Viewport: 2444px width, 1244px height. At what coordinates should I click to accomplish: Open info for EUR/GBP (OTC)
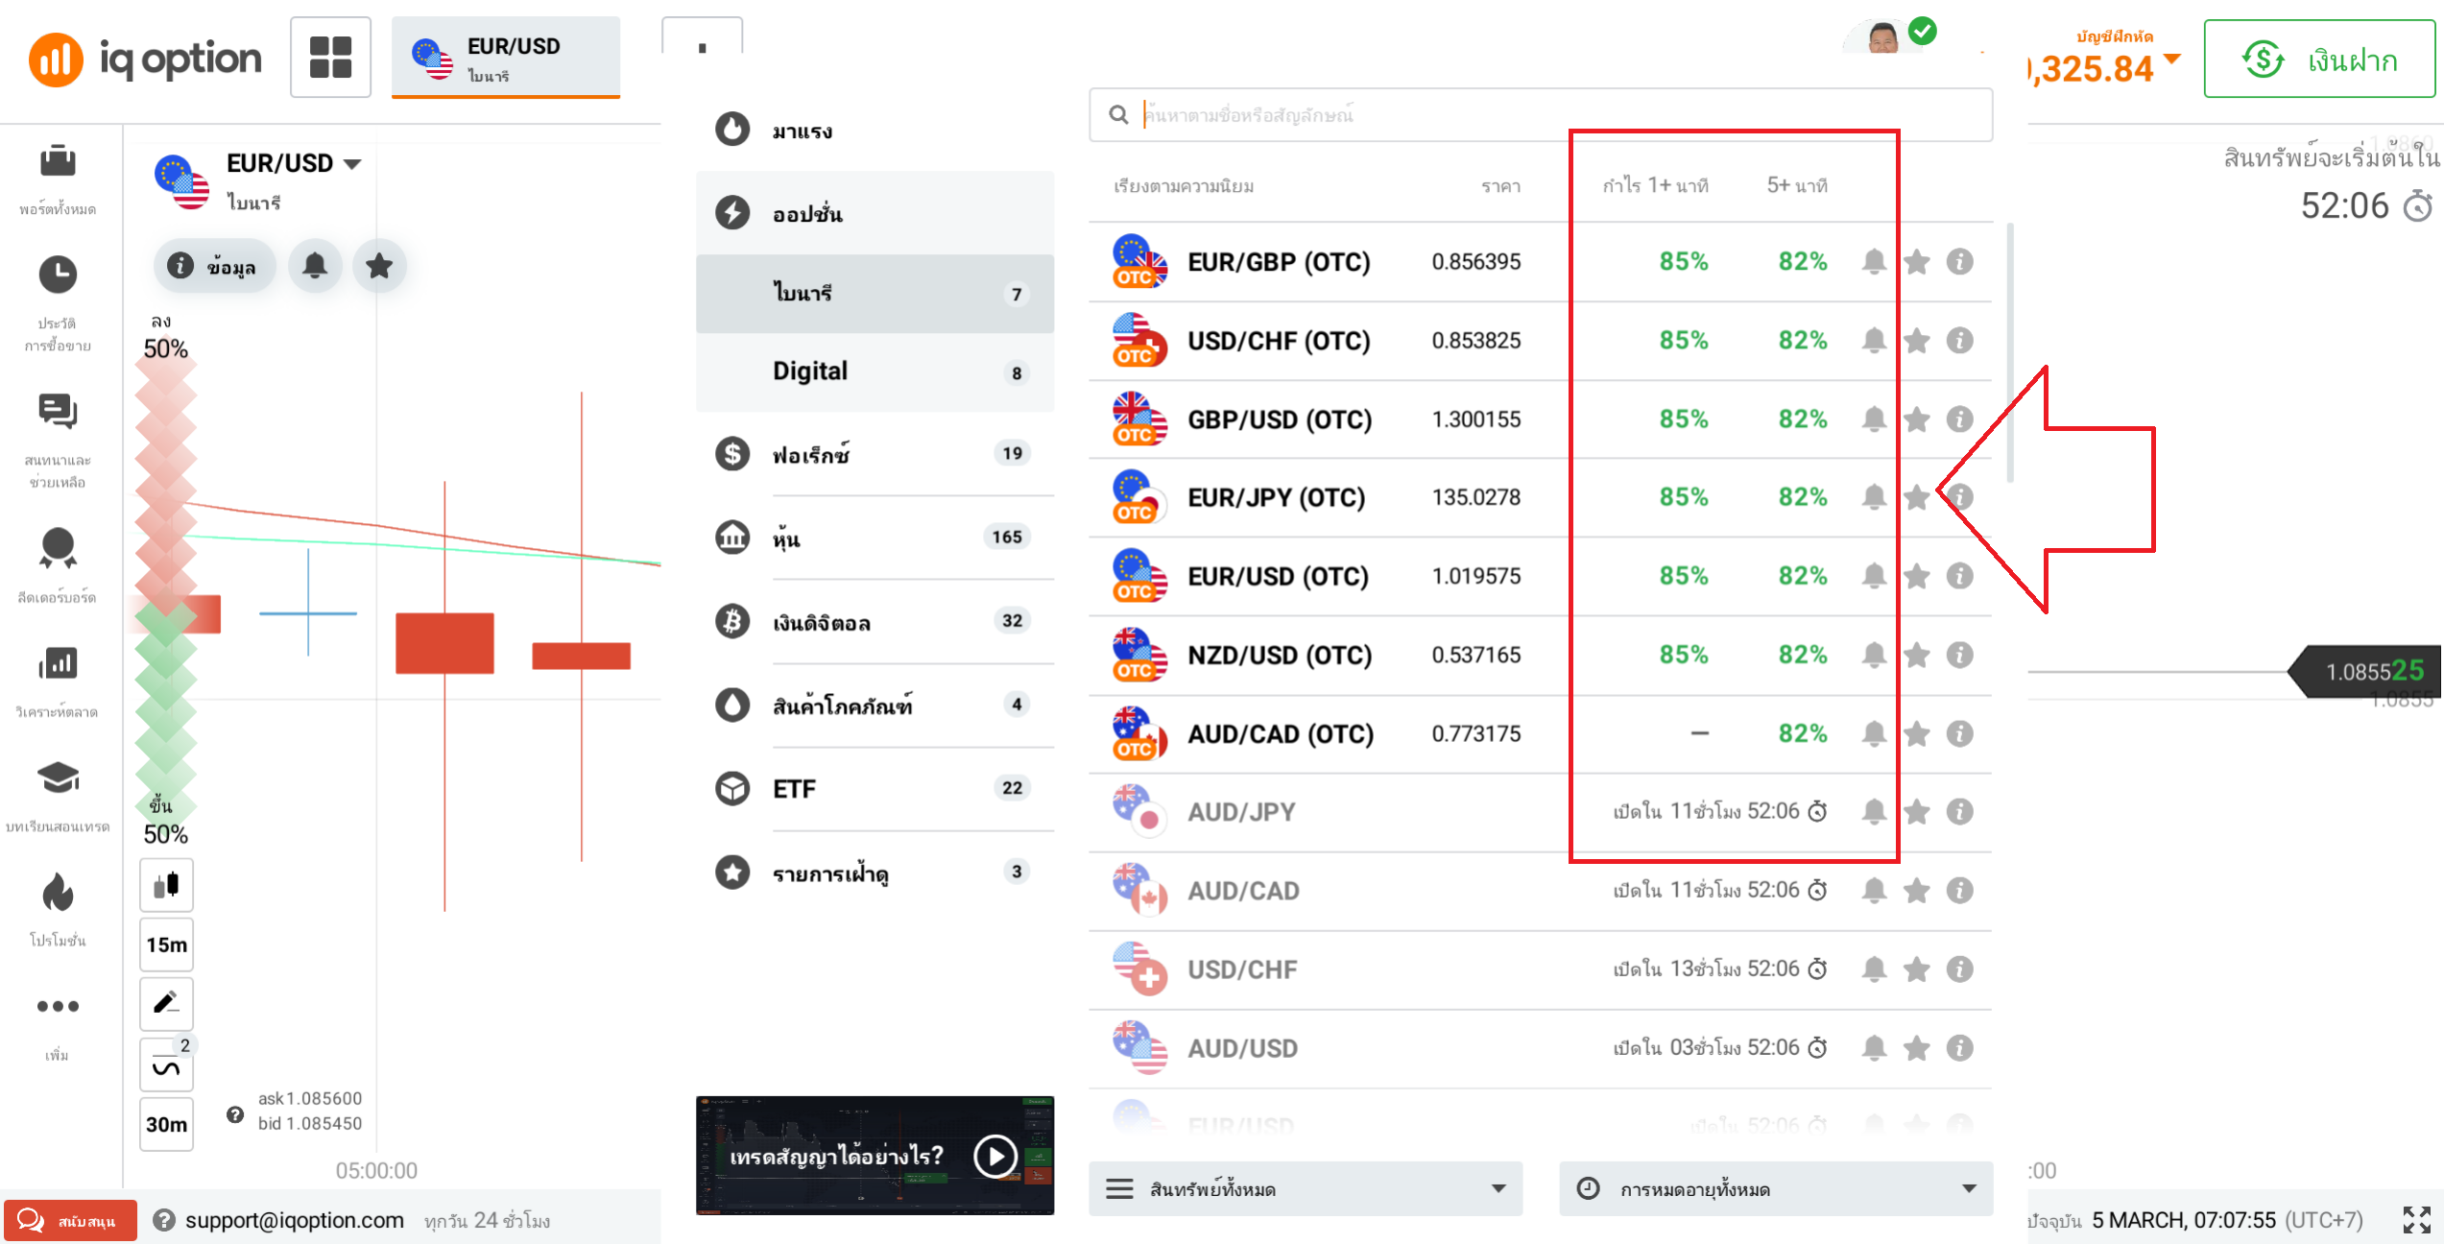pos(1959,261)
